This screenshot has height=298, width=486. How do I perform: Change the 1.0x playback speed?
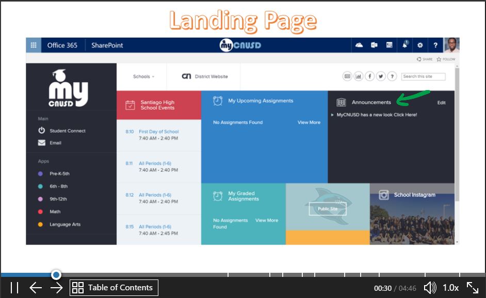(x=450, y=288)
